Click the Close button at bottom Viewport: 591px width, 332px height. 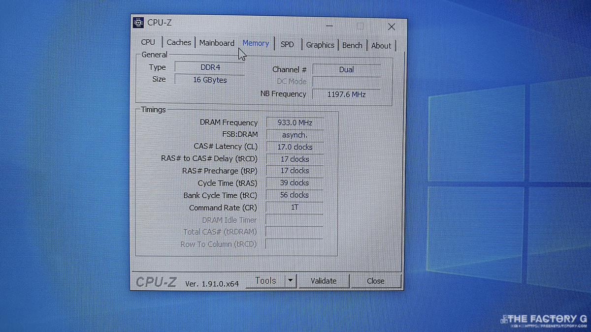pyautogui.click(x=375, y=281)
